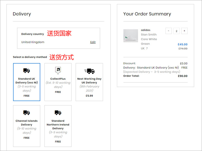
Task: Click the Northern Ireland Delivery truck icon
Action: point(58,113)
